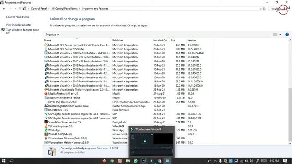Go back using the back arrow
This screenshot has height=164, width=292.
pyautogui.click(x=4, y=9)
